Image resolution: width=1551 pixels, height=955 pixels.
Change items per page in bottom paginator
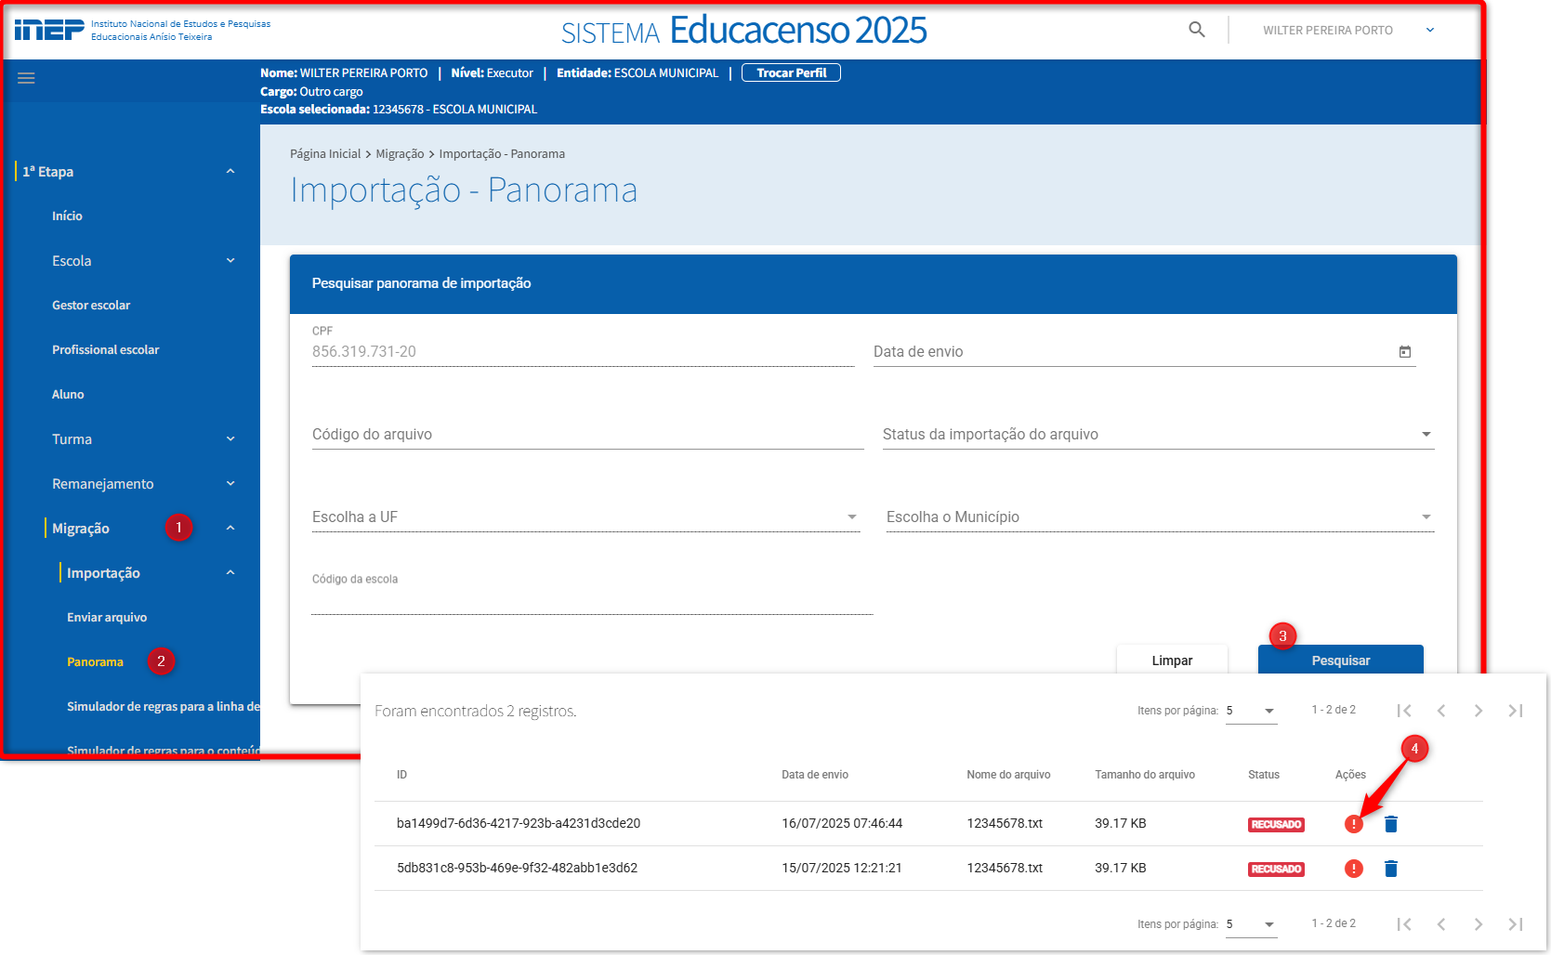(x=1251, y=924)
